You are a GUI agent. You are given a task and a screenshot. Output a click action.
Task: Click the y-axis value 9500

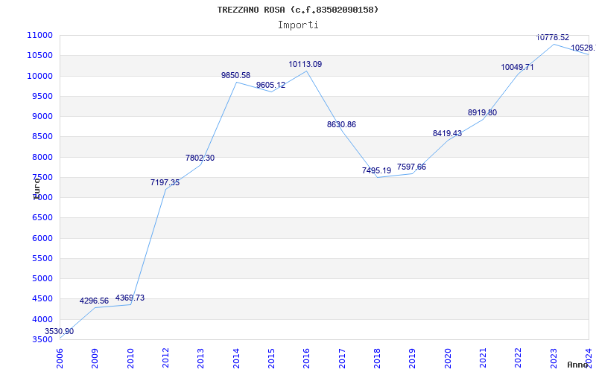click(x=42, y=96)
